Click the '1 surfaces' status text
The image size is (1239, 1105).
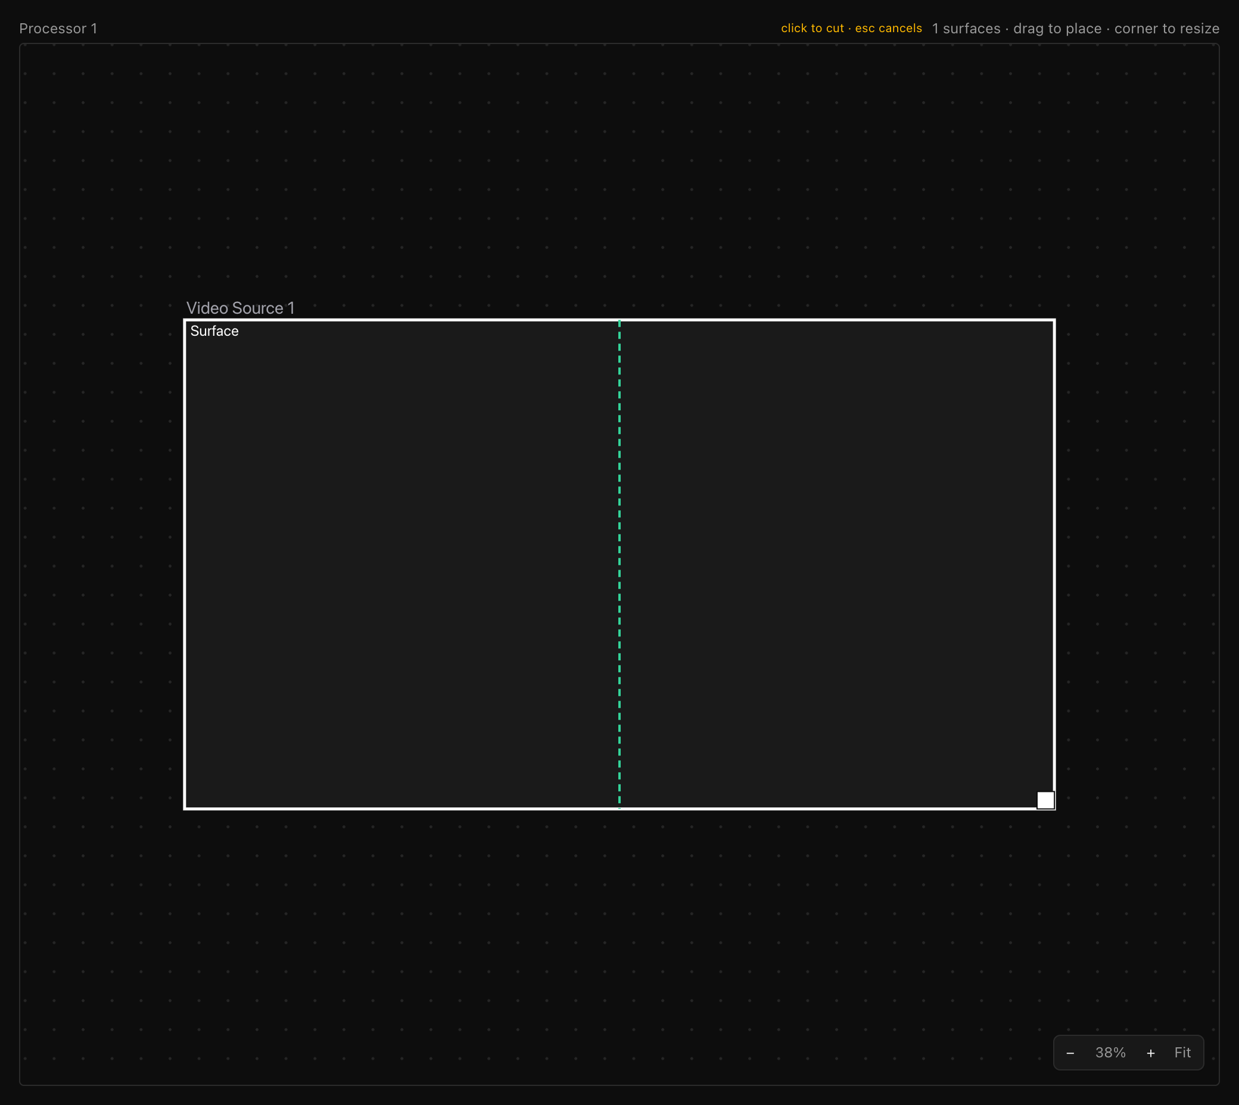pyautogui.click(x=966, y=29)
